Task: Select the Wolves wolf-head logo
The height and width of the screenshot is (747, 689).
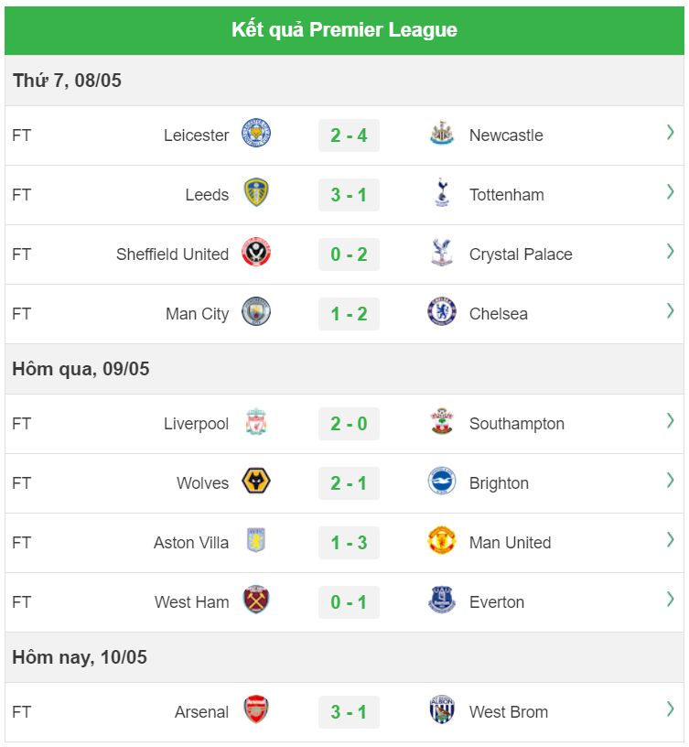Action: pos(256,482)
